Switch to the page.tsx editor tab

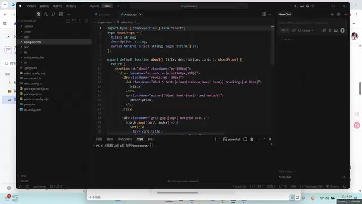(x=103, y=14)
